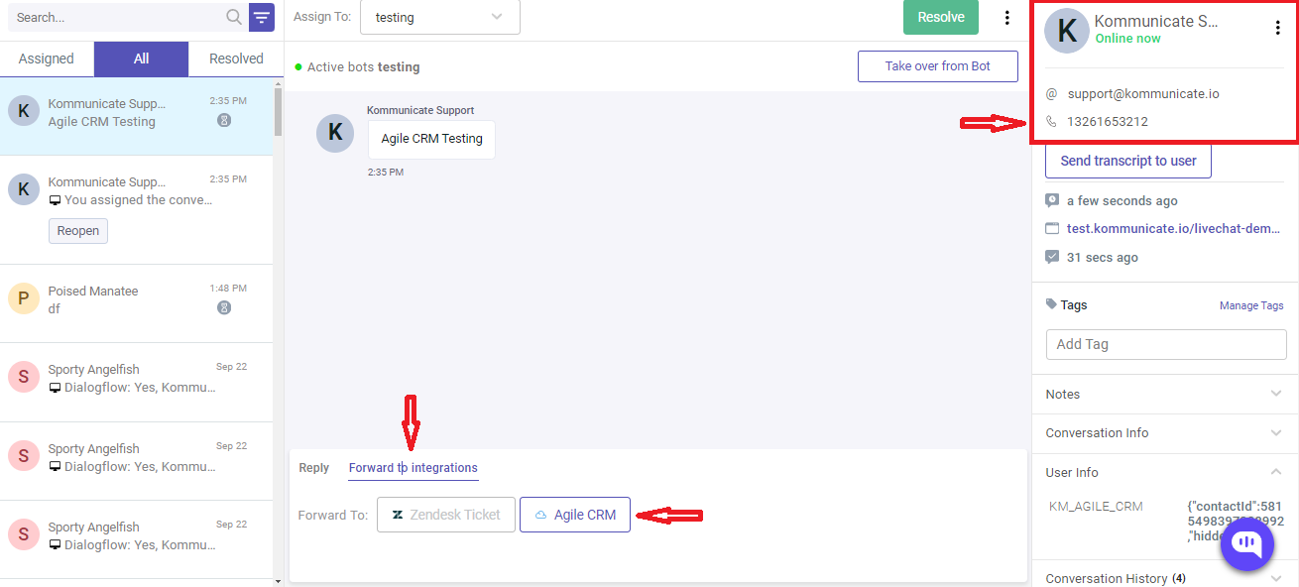Switch to the Assigned tab
1299x587 pixels.
[x=47, y=59]
